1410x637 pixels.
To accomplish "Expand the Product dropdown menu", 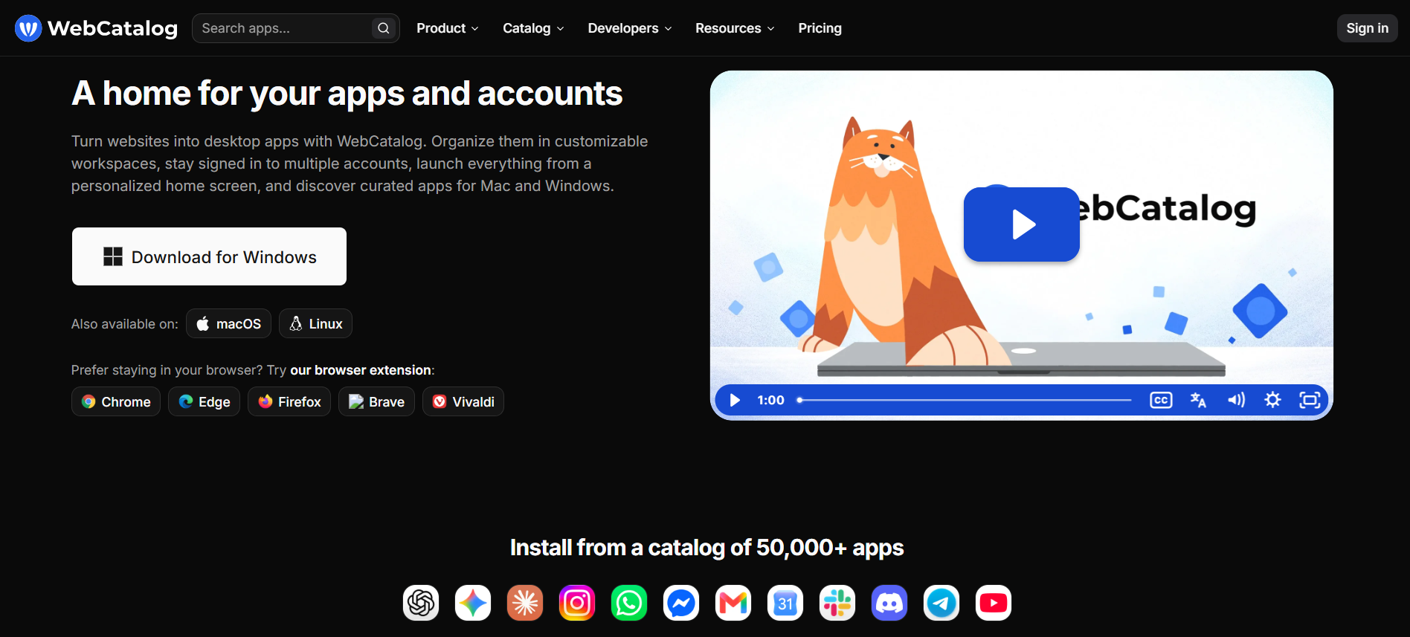I will pyautogui.click(x=447, y=28).
